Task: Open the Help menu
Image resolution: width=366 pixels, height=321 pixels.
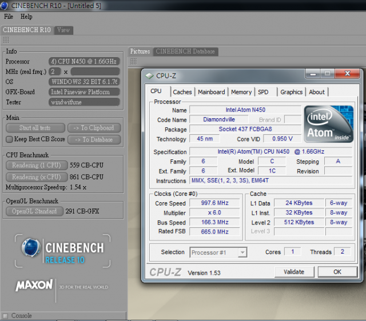Action: 26,17
